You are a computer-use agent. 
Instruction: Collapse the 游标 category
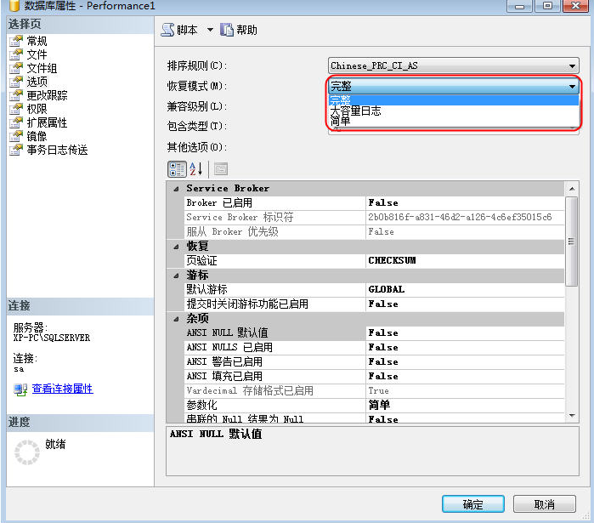click(176, 276)
